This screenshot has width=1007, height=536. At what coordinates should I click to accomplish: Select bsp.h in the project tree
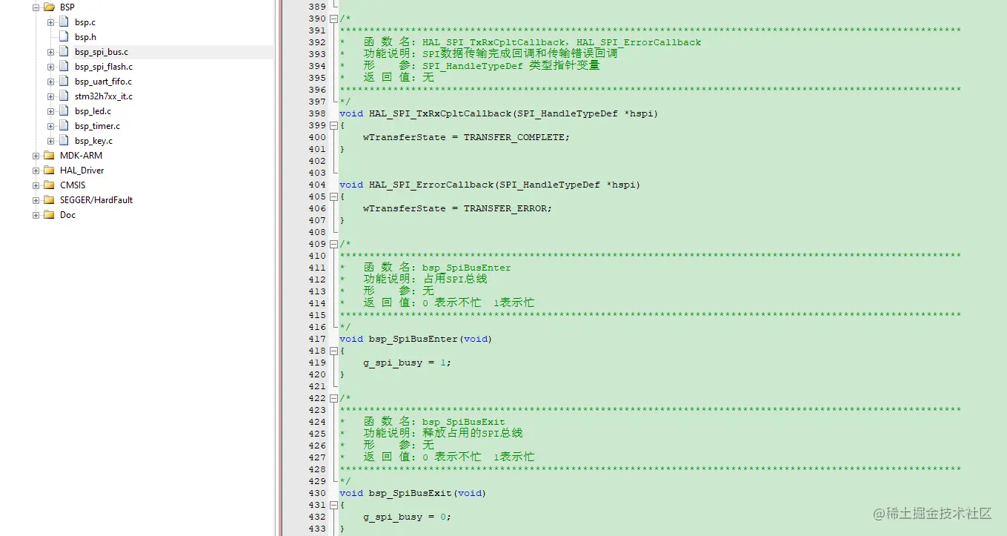click(85, 37)
